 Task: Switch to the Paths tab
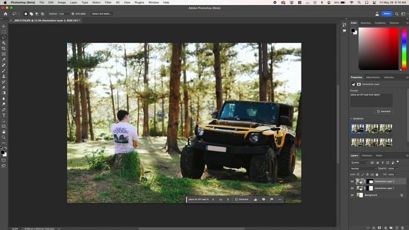[379, 156]
